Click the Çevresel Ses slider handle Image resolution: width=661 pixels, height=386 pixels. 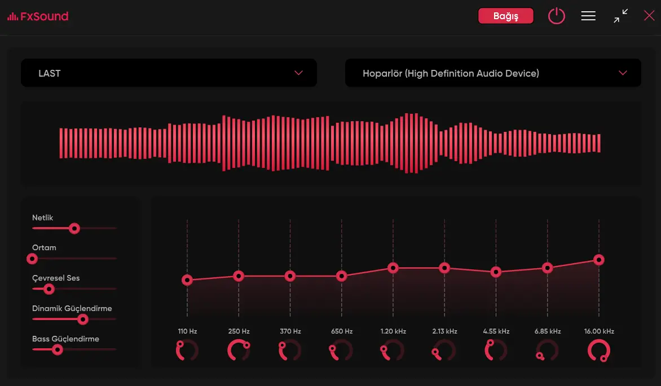pyautogui.click(x=49, y=289)
